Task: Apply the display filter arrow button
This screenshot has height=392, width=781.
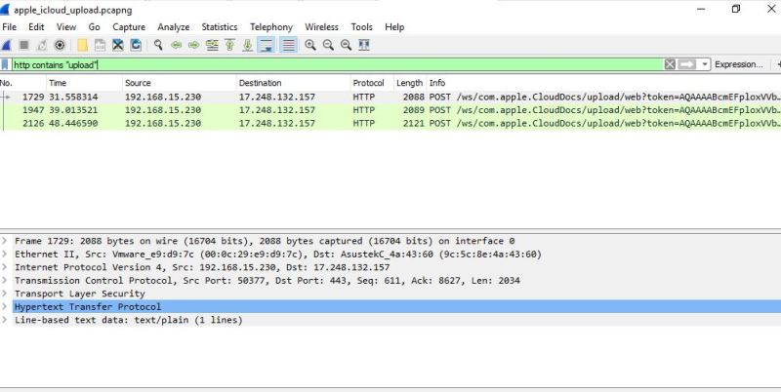Action: point(687,64)
